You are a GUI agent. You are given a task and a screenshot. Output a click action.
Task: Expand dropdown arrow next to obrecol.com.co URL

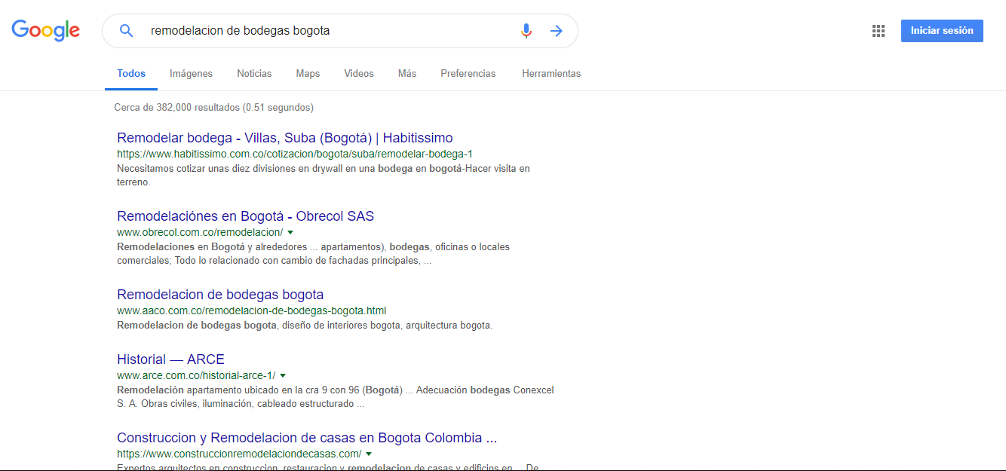[x=290, y=232]
